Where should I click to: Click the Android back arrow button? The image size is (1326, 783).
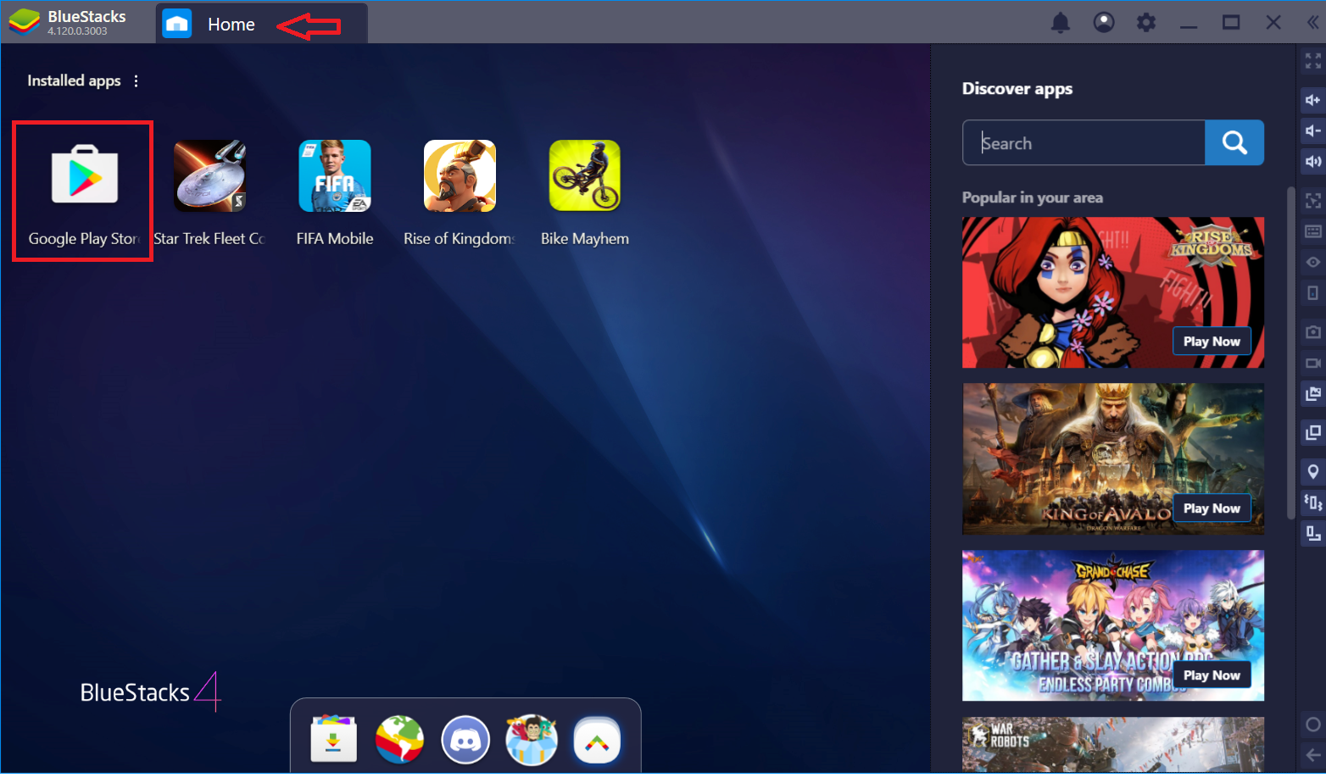pyautogui.click(x=1312, y=754)
